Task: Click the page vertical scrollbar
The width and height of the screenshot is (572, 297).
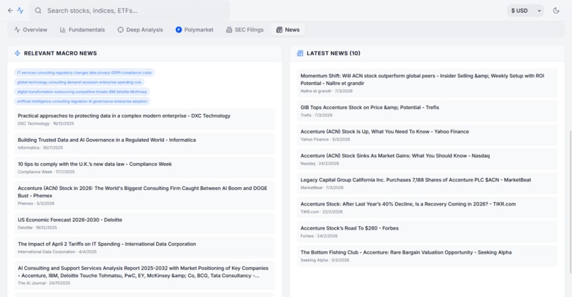Action: pyautogui.click(x=570, y=202)
